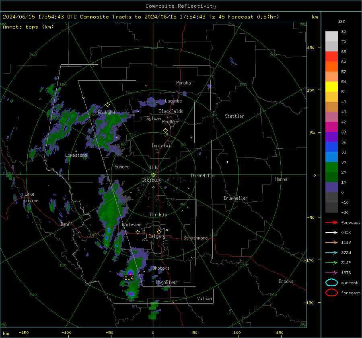Viewport: 362px width, 338px height.
Task: Select the yellow diamond marker beside Cochrane
Action: click(x=138, y=232)
